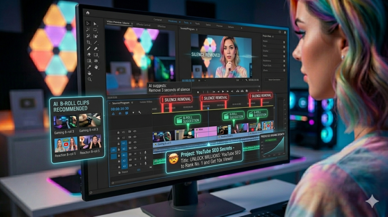
Task: Step back one frame in program monitor
Action: coord(219,91)
